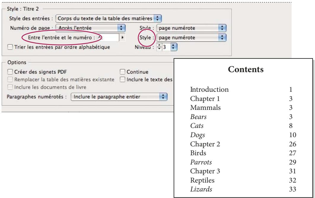The image size is (315, 198).
Task: Open the Niveau dropdown arrow
Action: (x=174, y=47)
